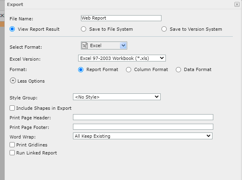Screen dimensions: 242x180
Task: Click the Print Page Footer field
Action: [143, 127]
